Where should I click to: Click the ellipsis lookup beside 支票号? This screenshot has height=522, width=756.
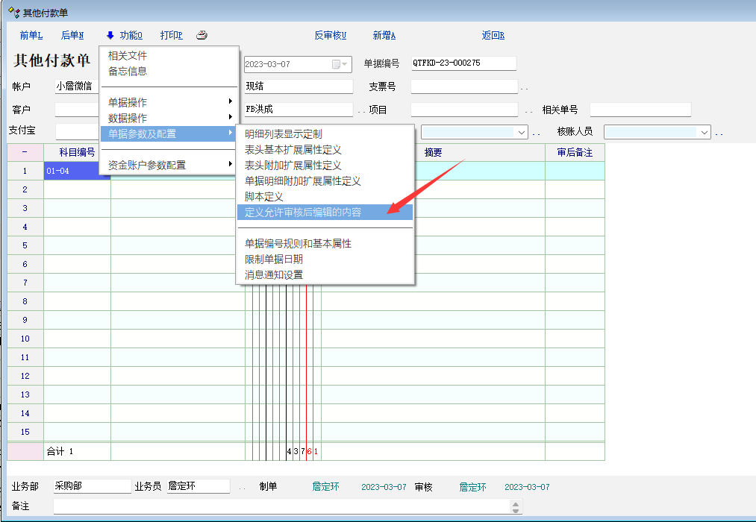coord(524,87)
